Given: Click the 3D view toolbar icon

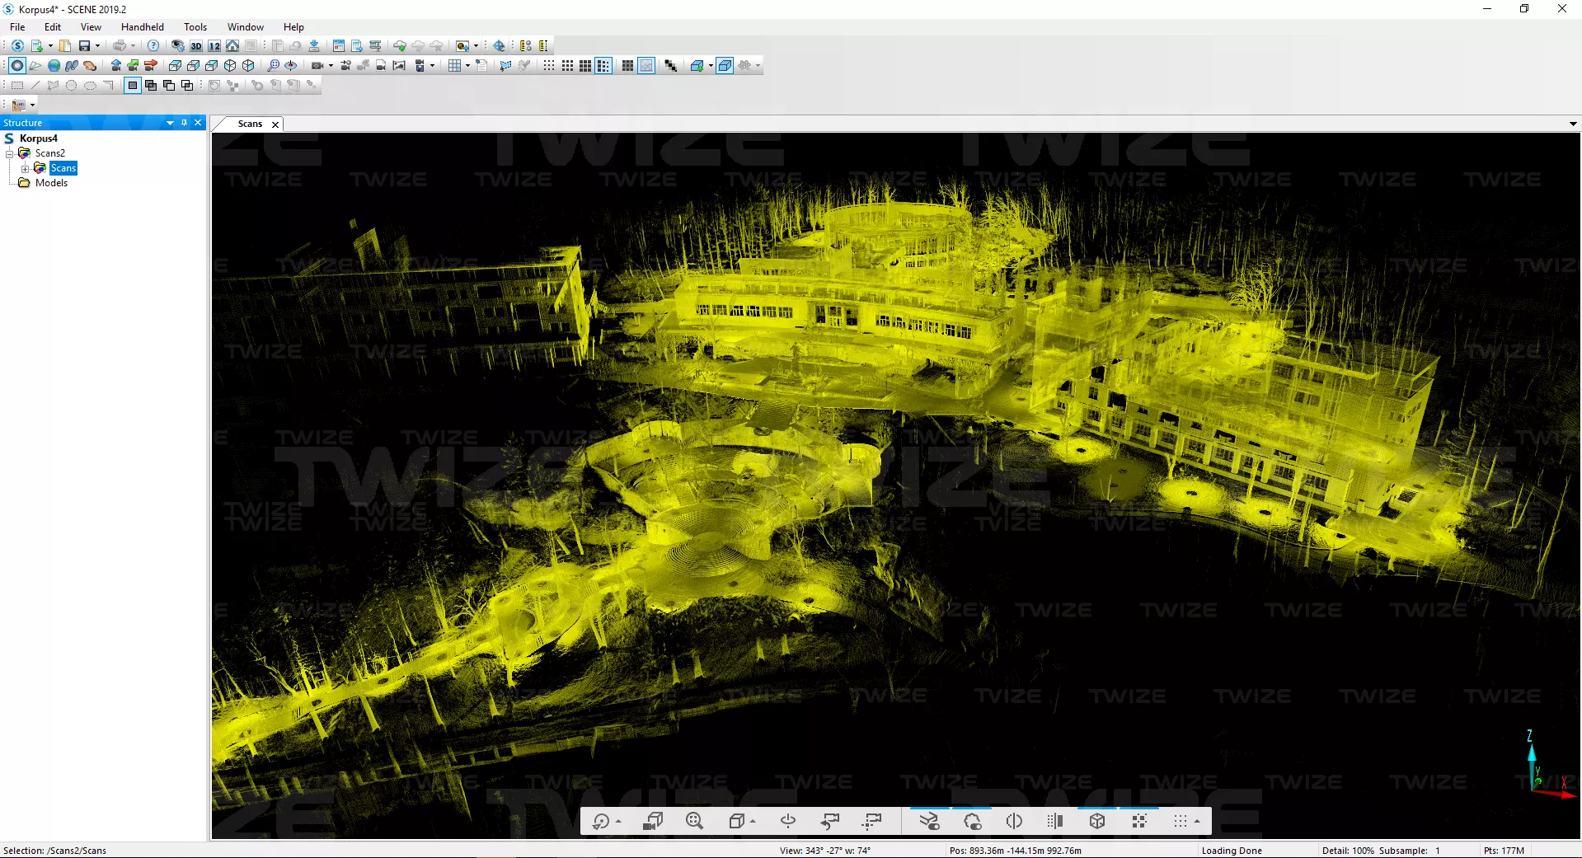Looking at the screenshot, I should click(196, 46).
